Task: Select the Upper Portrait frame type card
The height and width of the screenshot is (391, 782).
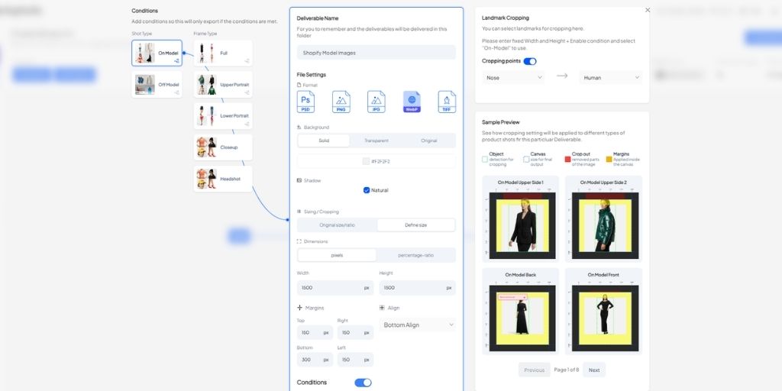Action: (223, 84)
